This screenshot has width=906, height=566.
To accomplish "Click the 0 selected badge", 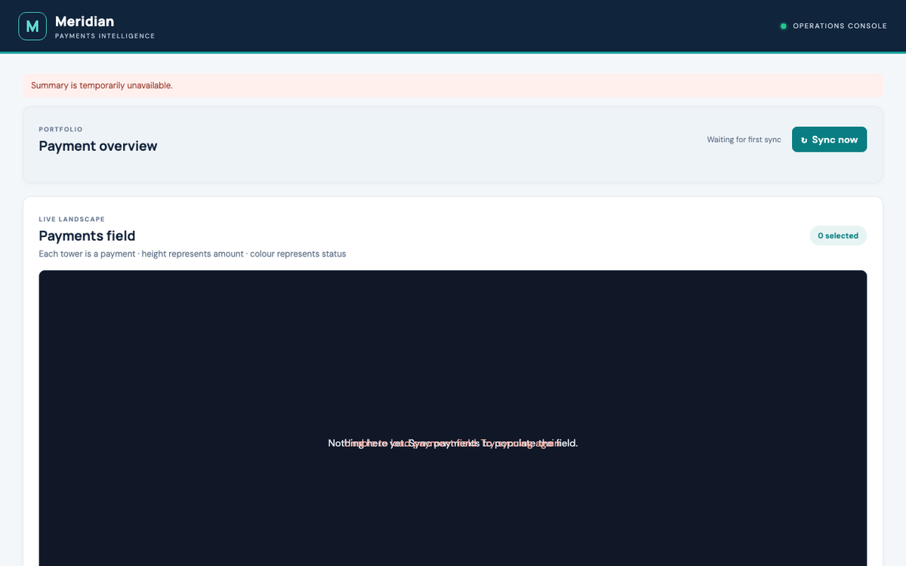I will click(x=838, y=235).
